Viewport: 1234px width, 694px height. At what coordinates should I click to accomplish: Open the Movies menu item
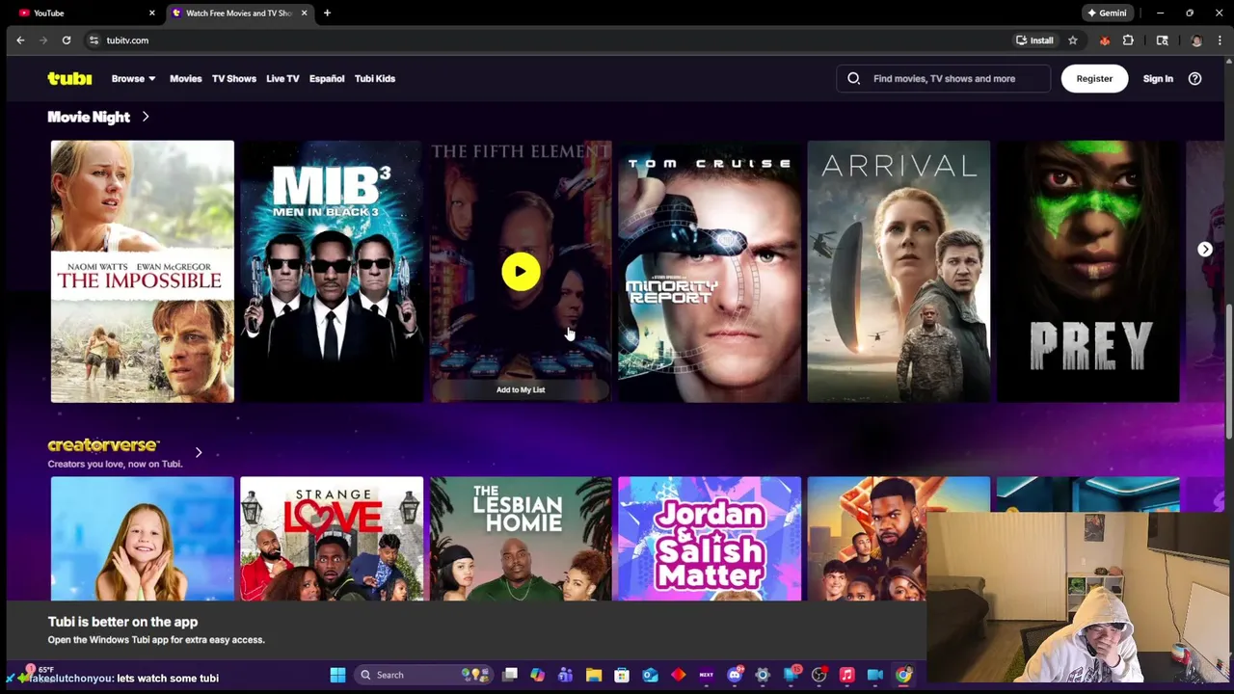(x=186, y=79)
